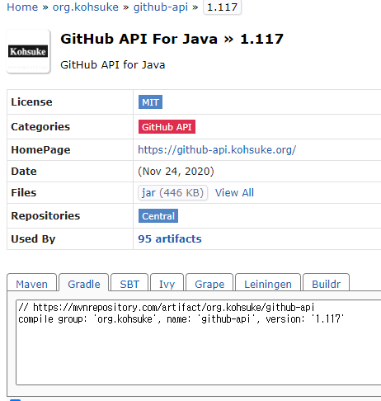Switch to the Maven tab
The height and width of the screenshot is (401, 381).
[x=31, y=283]
